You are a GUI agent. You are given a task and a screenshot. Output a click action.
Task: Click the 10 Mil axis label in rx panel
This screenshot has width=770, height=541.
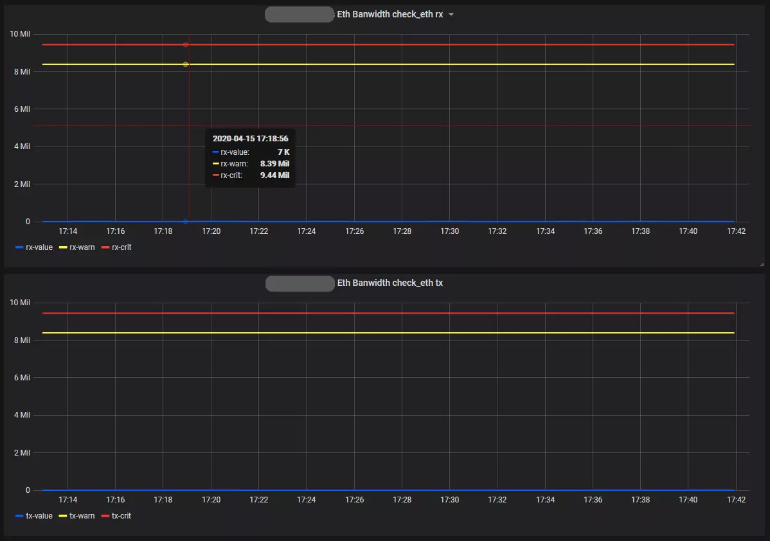click(x=20, y=34)
